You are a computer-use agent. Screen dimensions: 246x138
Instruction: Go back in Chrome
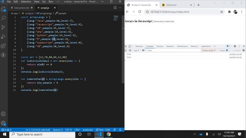pos(127,12)
